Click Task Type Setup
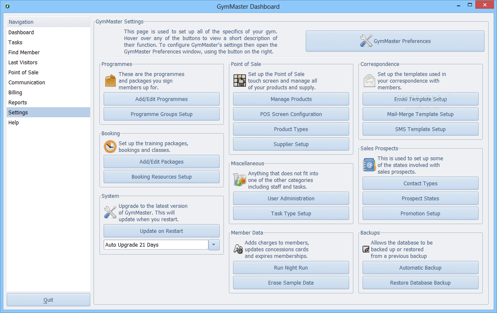Viewport: 497px width, 313px height. pos(291,214)
